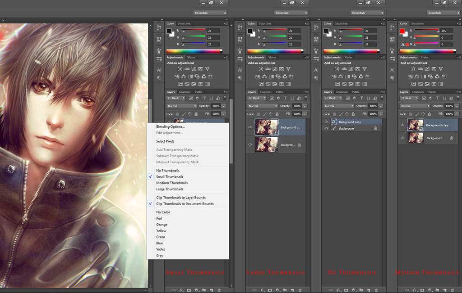The height and width of the screenshot is (293, 462).
Task: Add Exposure adjustment in Medium Thumbnails panel
Action: click(434, 69)
